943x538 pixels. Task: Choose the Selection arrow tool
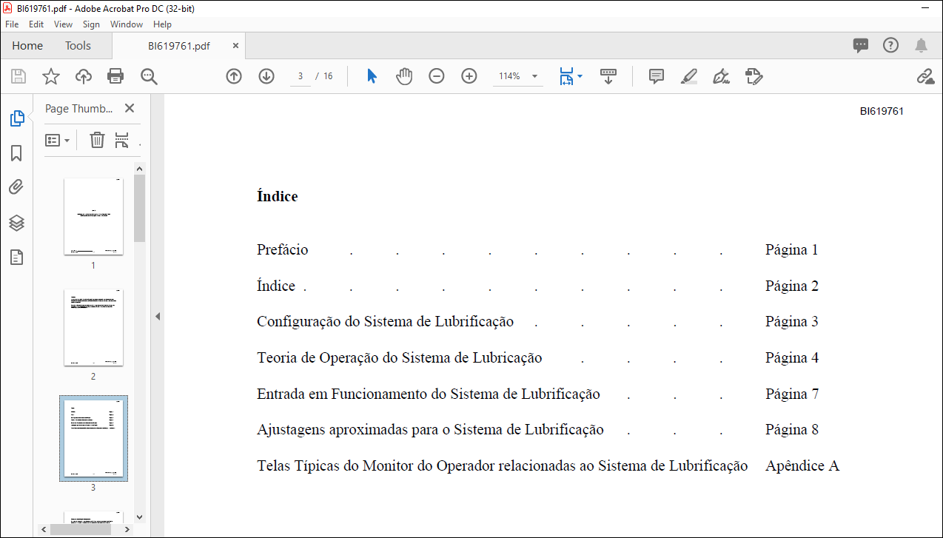[372, 76]
